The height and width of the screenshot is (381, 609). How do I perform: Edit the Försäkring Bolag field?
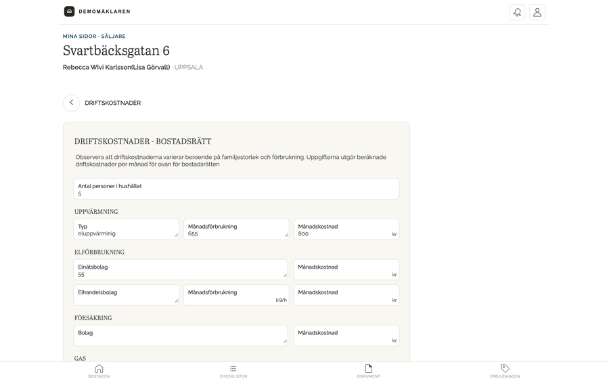(181, 336)
